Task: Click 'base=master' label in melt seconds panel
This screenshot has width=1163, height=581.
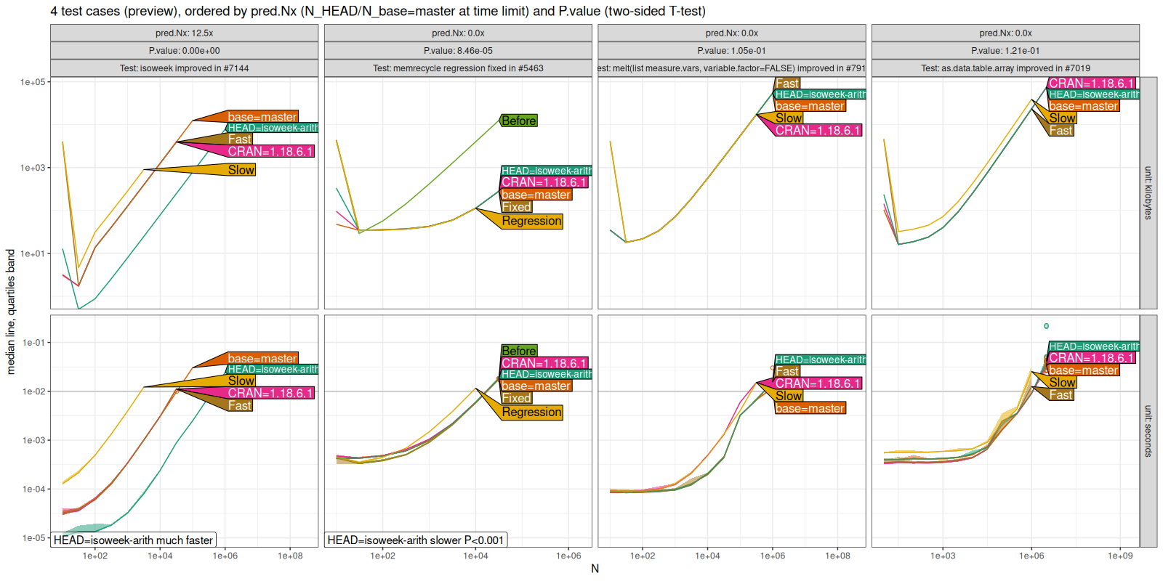Action: point(810,408)
